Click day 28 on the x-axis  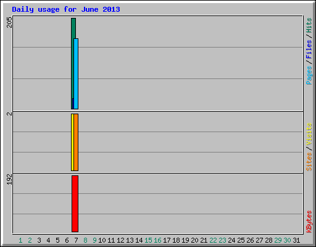click(268, 240)
